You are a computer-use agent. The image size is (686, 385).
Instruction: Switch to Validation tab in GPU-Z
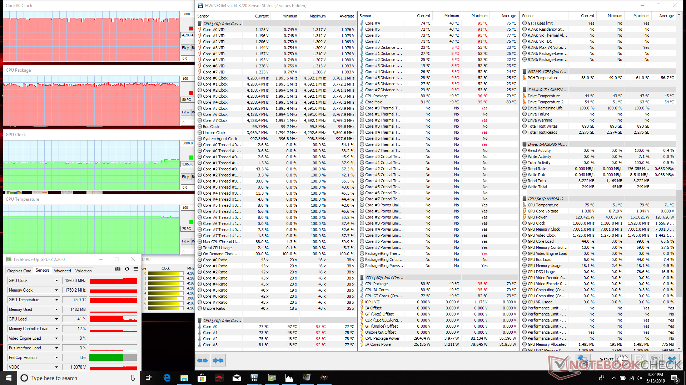[x=83, y=271]
